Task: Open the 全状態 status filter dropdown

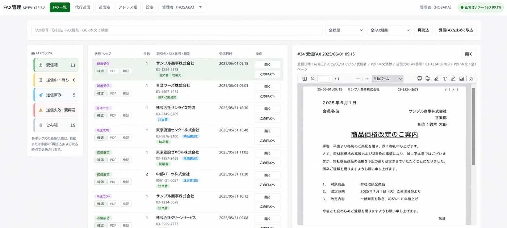Action: click(x=345, y=30)
